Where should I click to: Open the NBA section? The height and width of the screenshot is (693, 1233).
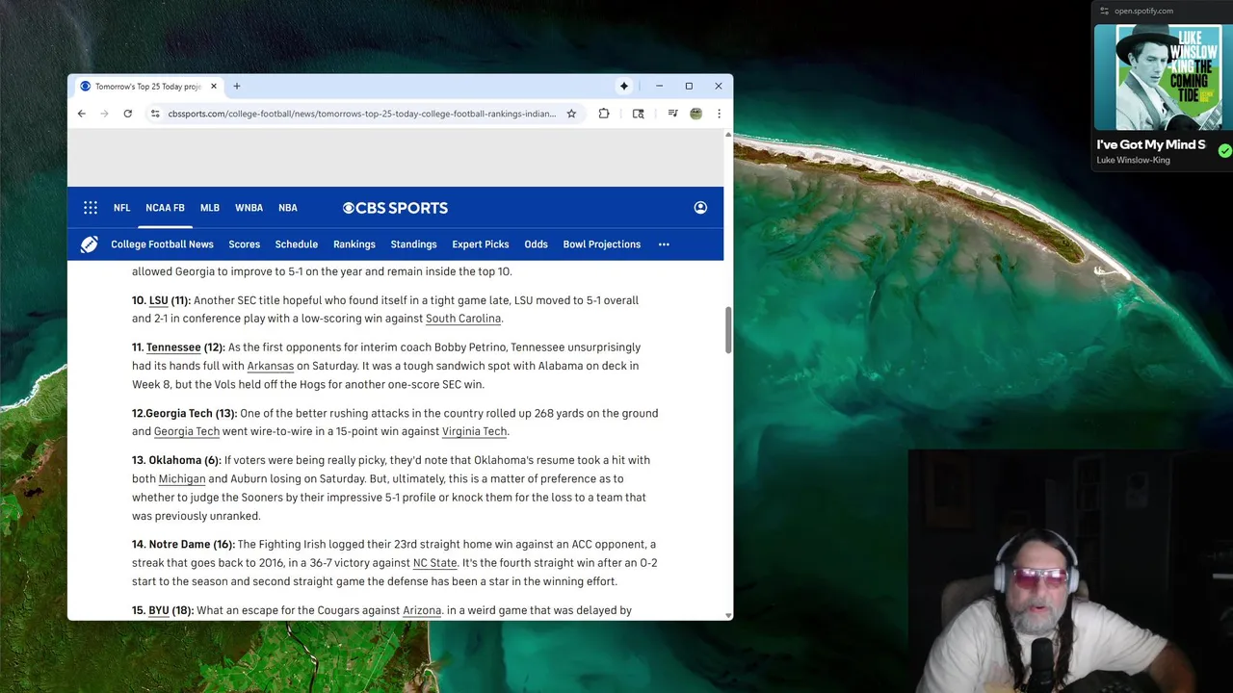288,208
